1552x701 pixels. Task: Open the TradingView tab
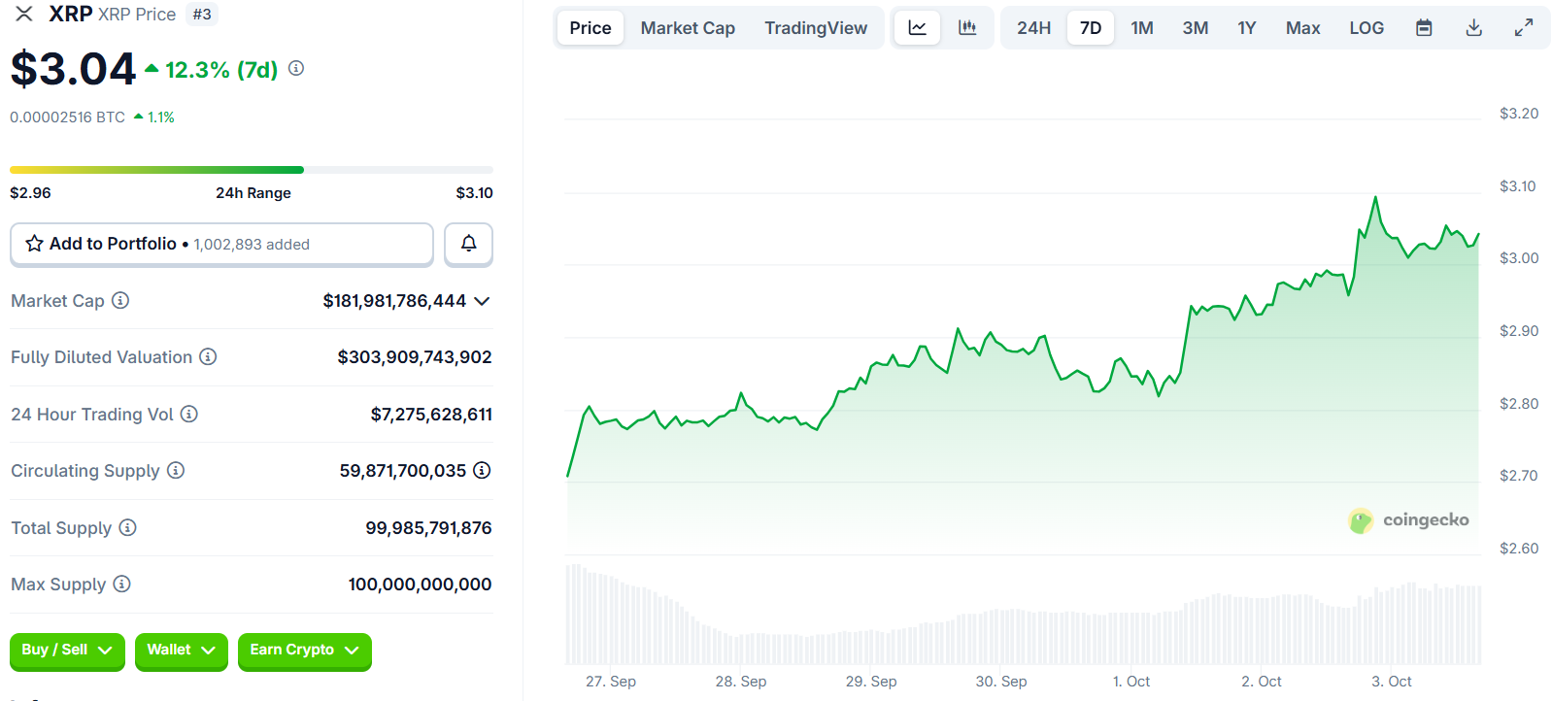pyautogui.click(x=816, y=28)
